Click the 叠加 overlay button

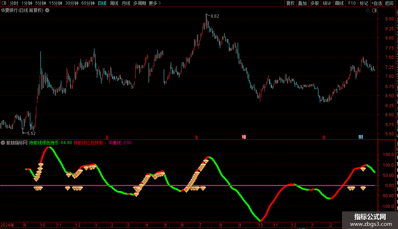[x=302, y=3]
